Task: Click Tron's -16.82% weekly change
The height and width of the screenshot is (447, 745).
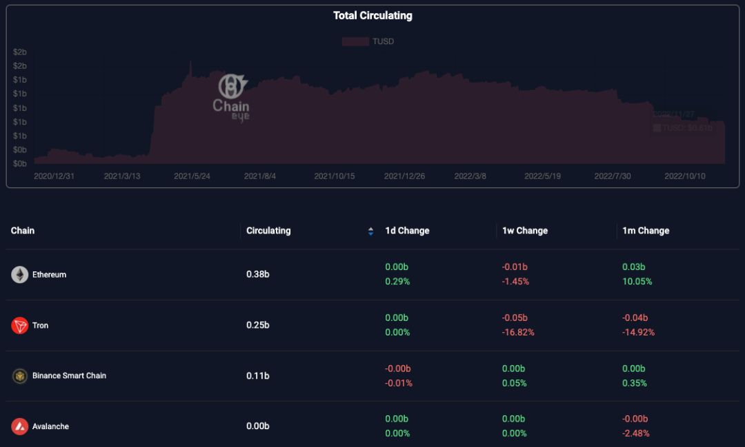Action: pyautogui.click(x=518, y=332)
